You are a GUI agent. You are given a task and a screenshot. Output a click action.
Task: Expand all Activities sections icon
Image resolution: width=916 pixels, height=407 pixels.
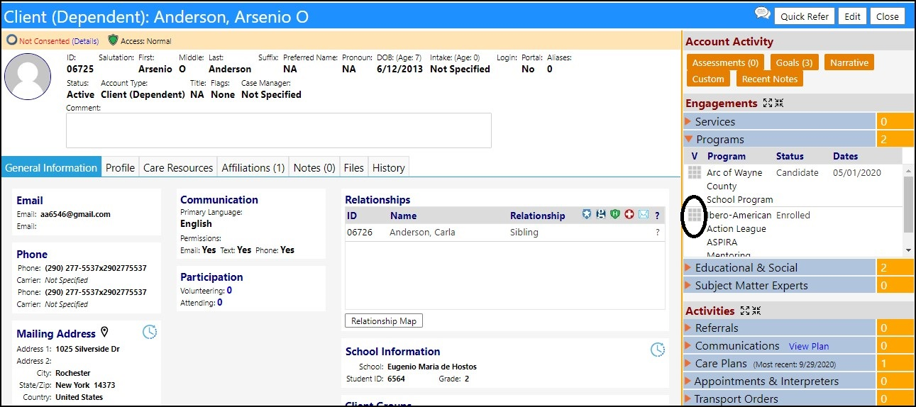(744, 311)
